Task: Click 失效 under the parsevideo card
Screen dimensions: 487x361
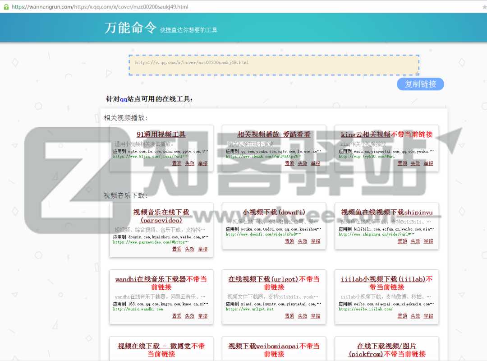Action: click(x=189, y=249)
